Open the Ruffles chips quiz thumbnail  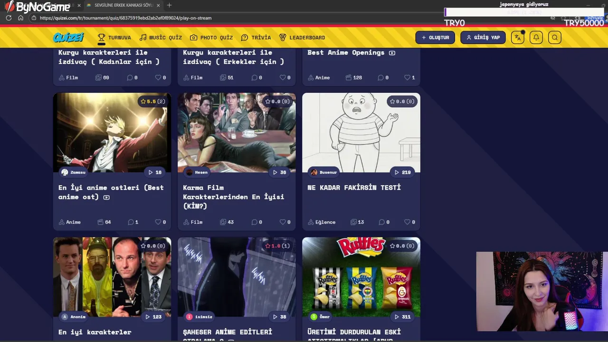coord(361,277)
